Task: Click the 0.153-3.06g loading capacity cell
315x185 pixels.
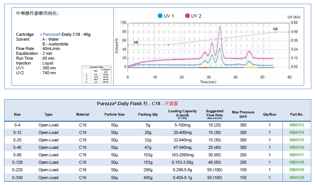Action: click(x=182, y=162)
